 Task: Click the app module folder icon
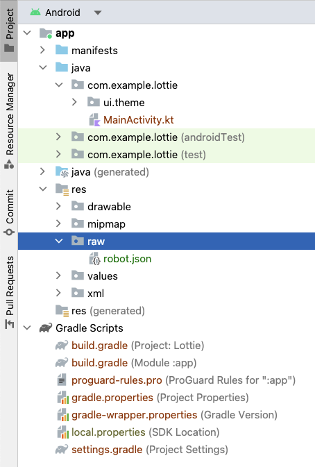tap(46, 33)
